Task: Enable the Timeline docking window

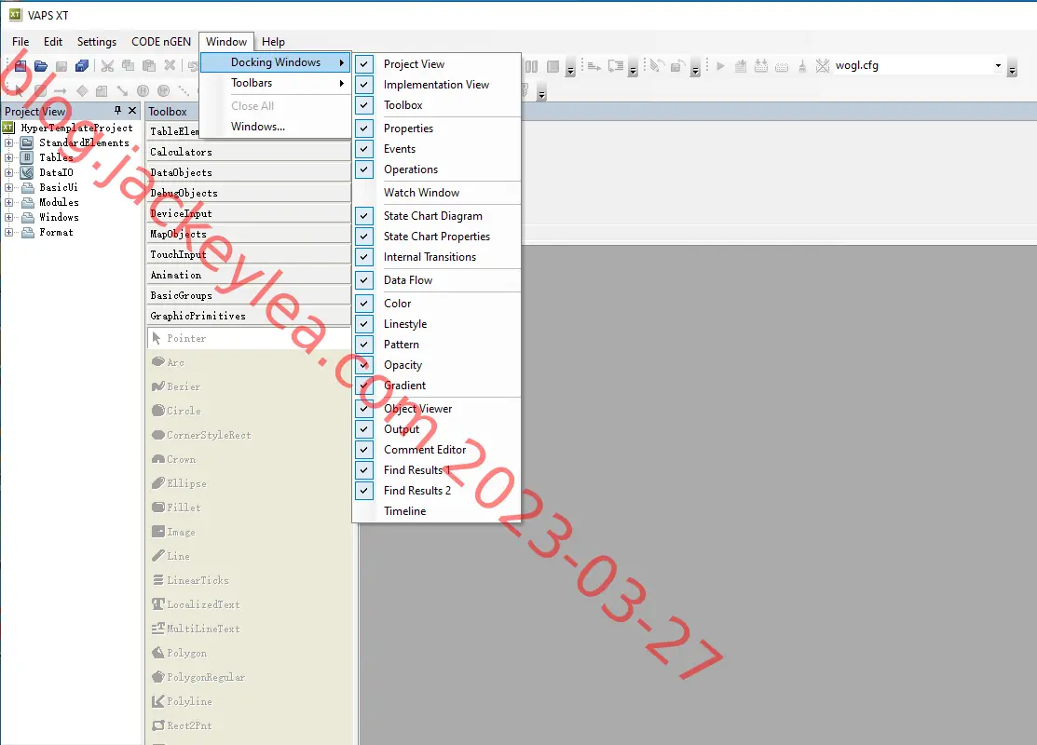Action: (x=437, y=511)
